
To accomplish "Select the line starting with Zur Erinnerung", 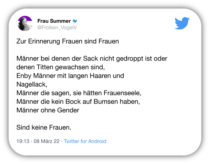I will [68, 41].
